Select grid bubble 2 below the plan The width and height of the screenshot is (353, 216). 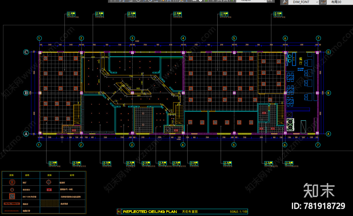pyautogui.click(x=81, y=145)
